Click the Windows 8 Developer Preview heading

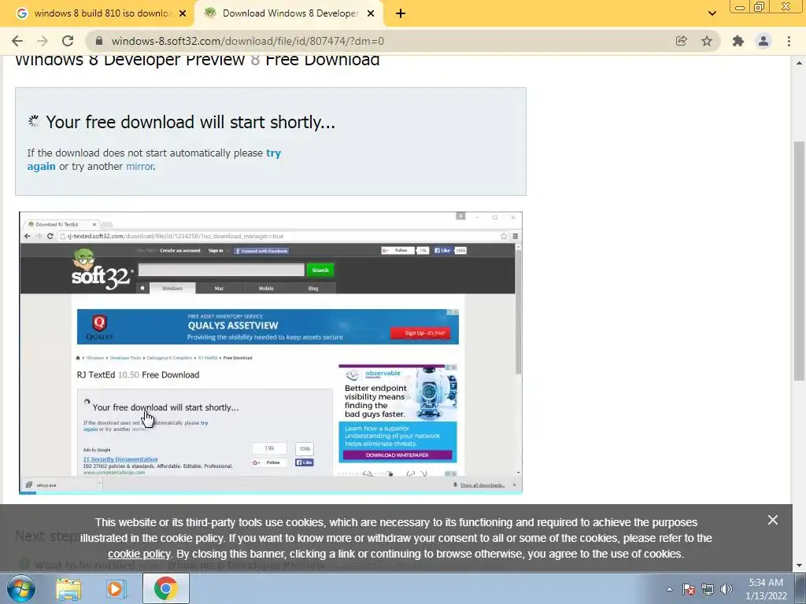197,60
